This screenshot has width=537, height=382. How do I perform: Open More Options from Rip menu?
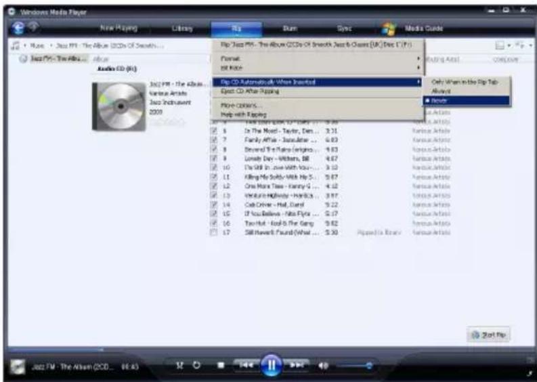pyautogui.click(x=318, y=105)
